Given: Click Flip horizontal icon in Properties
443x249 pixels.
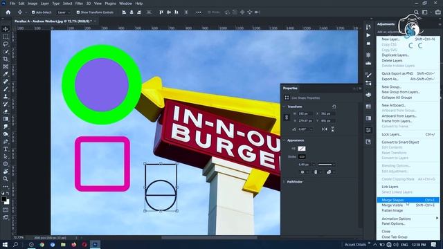Looking at the screenshot, I should (325, 129).
